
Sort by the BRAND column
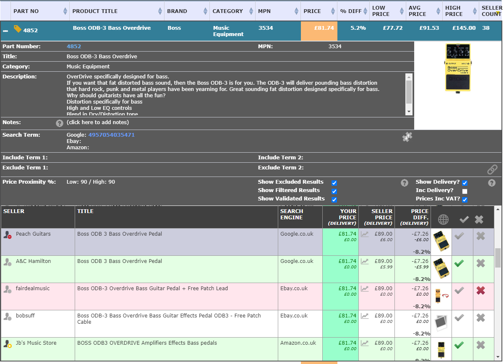coord(187,11)
